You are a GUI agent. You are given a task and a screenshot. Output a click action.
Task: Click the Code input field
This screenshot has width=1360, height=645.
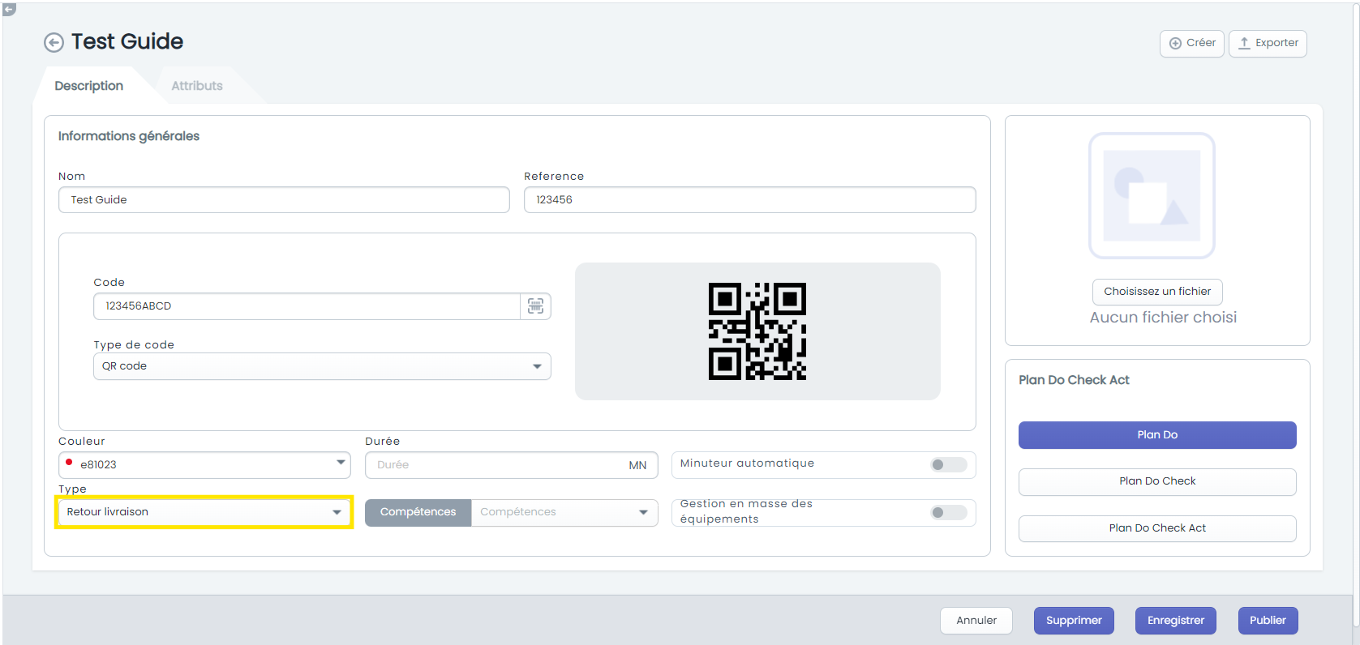click(x=307, y=306)
